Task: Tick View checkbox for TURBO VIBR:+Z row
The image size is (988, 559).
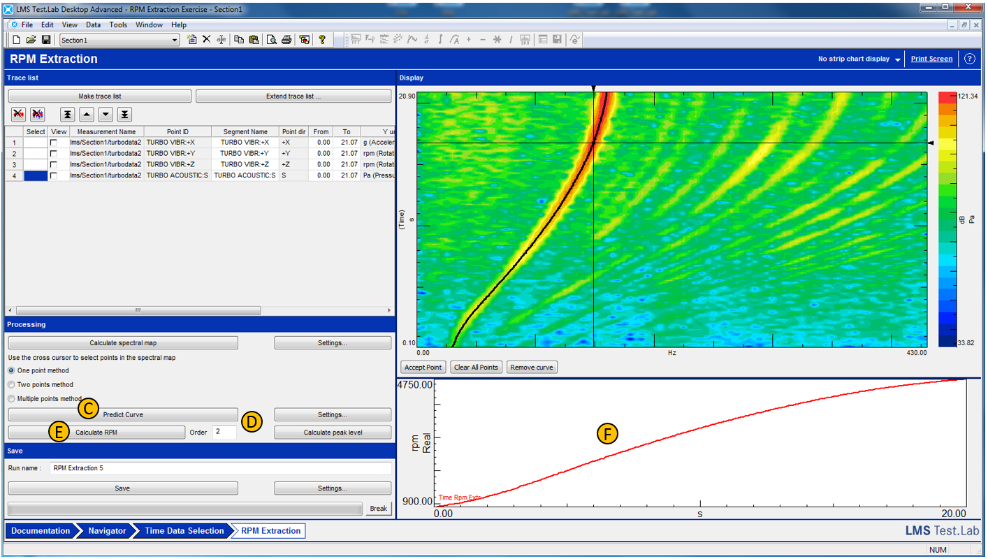Action: pos(53,164)
